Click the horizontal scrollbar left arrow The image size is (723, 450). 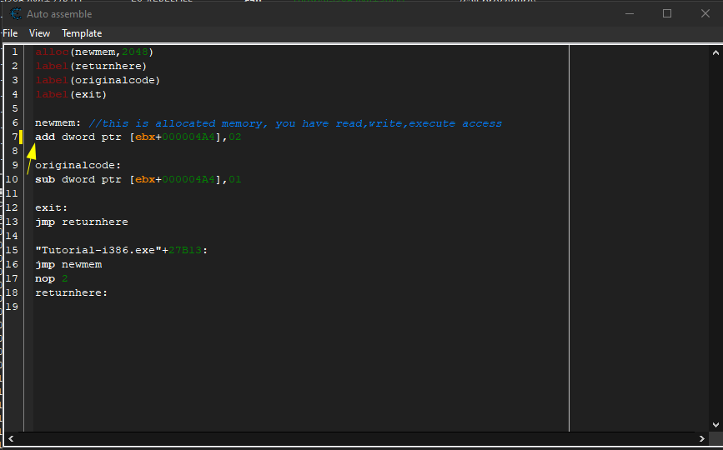coord(12,438)
